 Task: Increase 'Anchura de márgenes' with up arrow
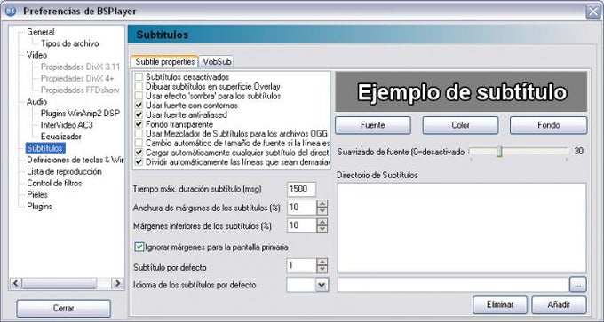click(322, 204)
